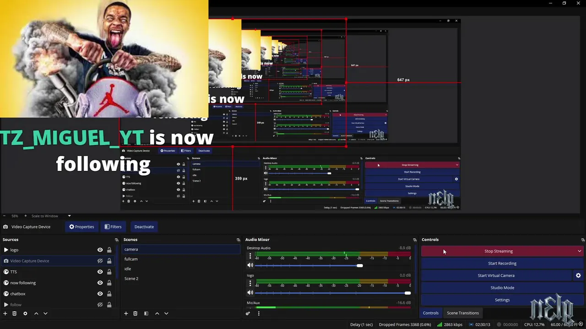Show the Video Capture Device source
This screenshot has width=586, height=329.
point(100,261)
